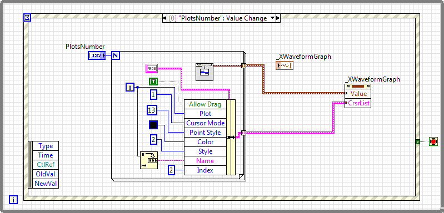Open the event case selector dropdown arrow
Image resolution: width=444 pixels, height=213 pixels.
[x=272, y=18]
